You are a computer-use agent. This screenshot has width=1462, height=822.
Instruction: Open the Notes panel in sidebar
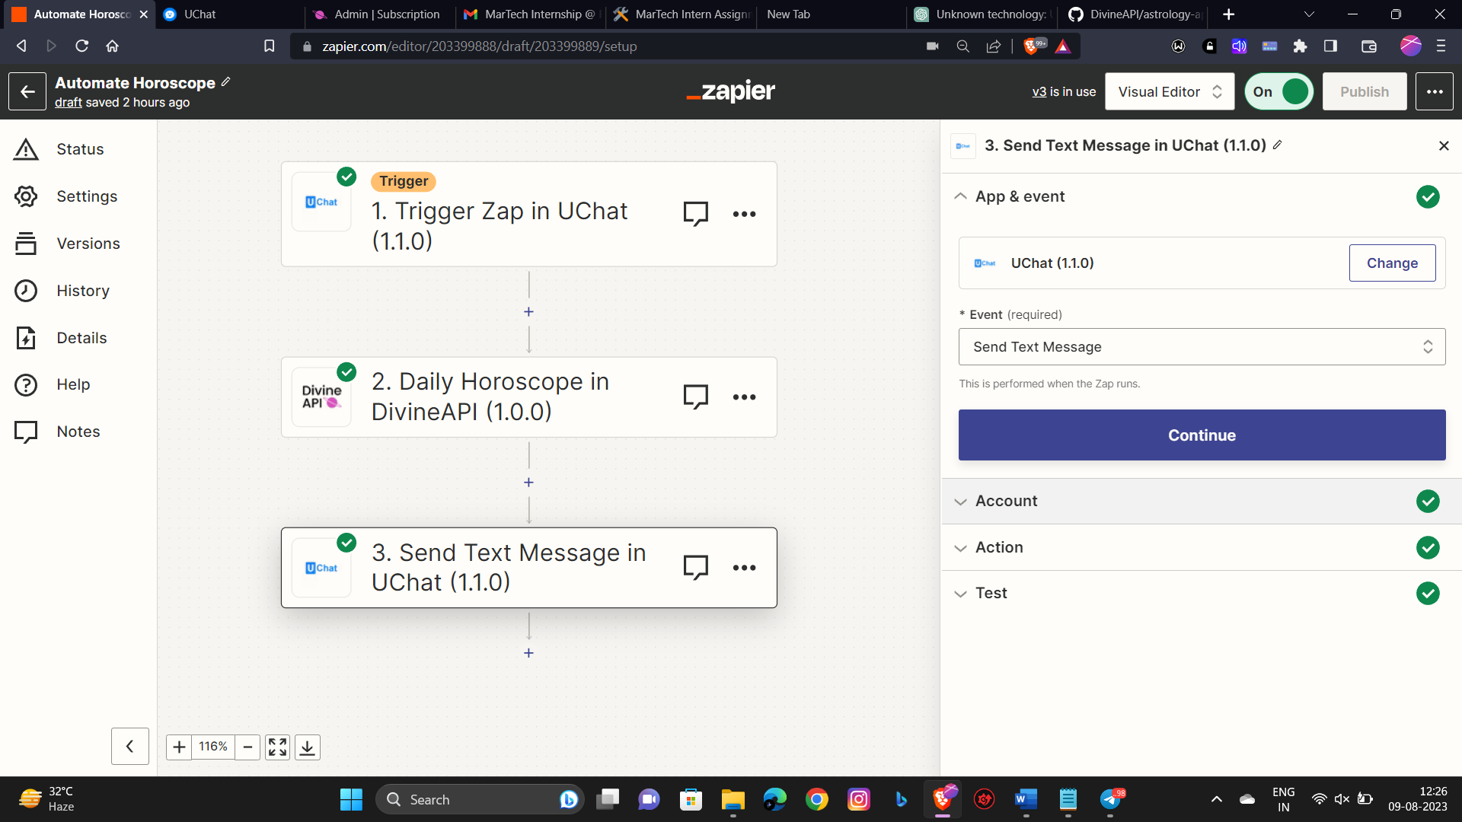pyautogui.click(x=78, y=431)
